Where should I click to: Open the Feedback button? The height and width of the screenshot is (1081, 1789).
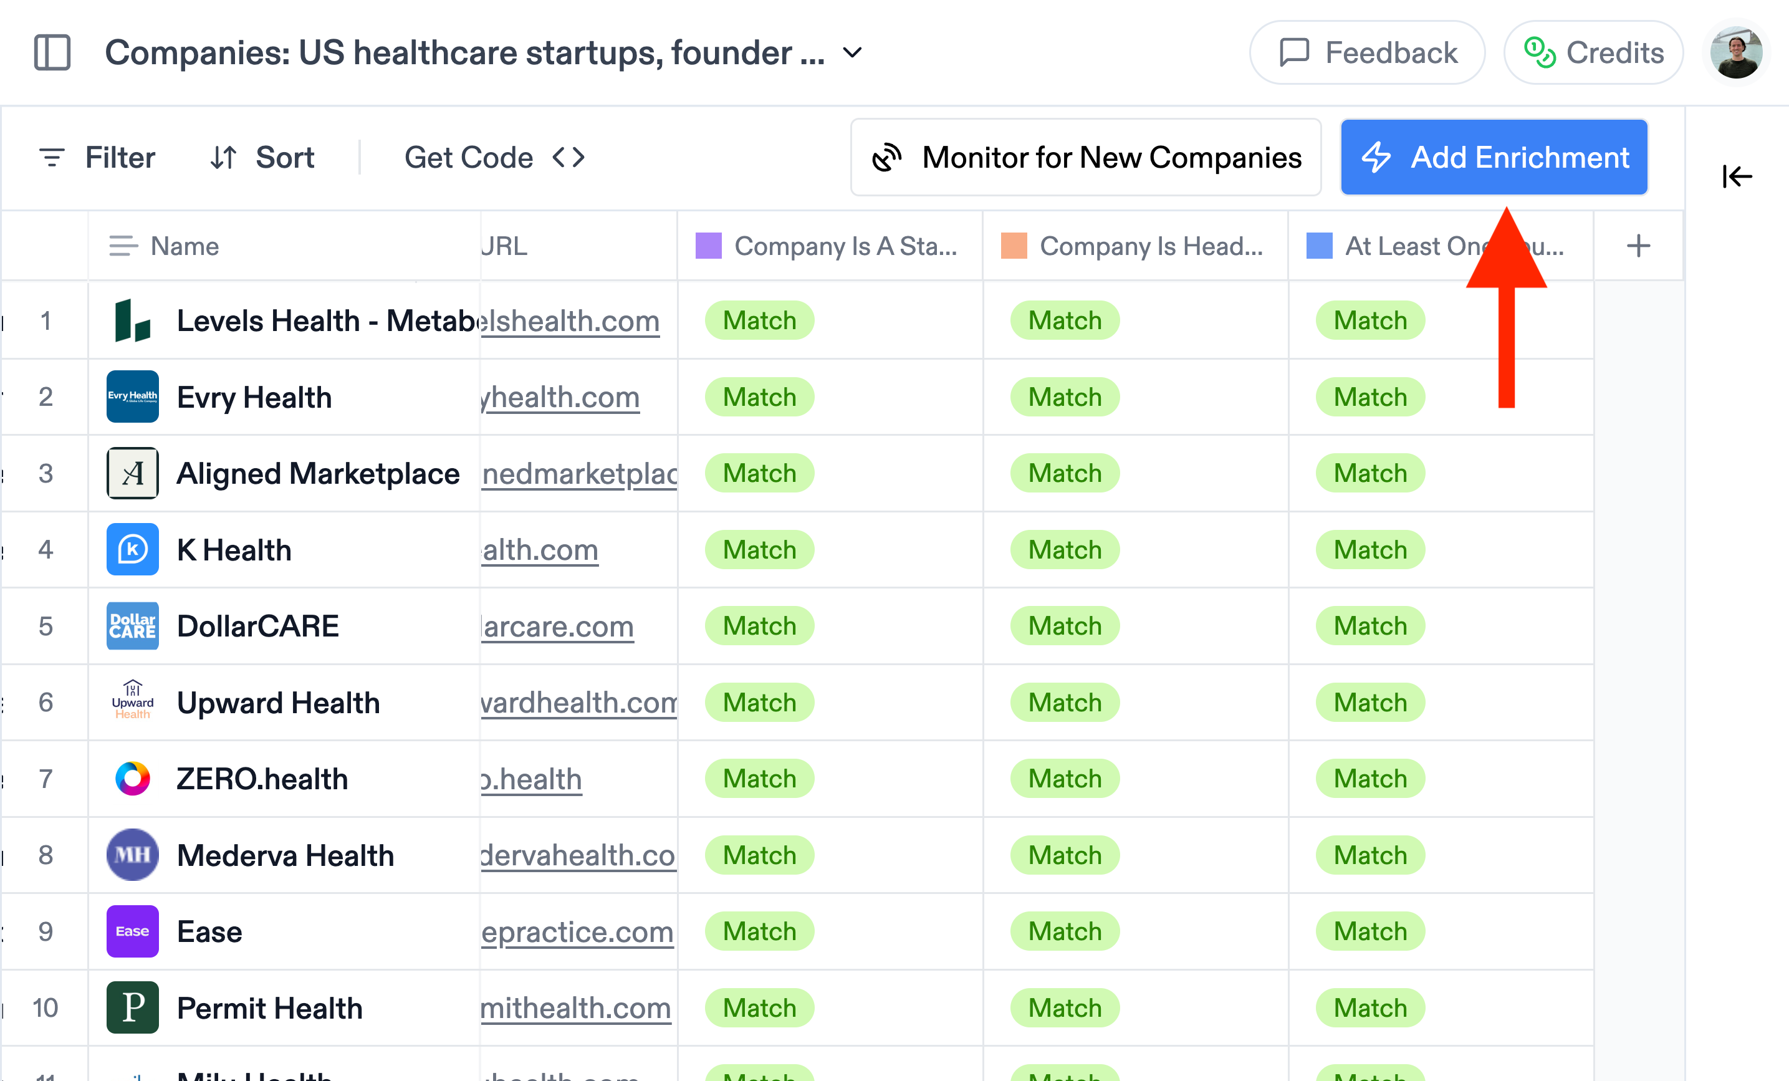(1367, 52)
